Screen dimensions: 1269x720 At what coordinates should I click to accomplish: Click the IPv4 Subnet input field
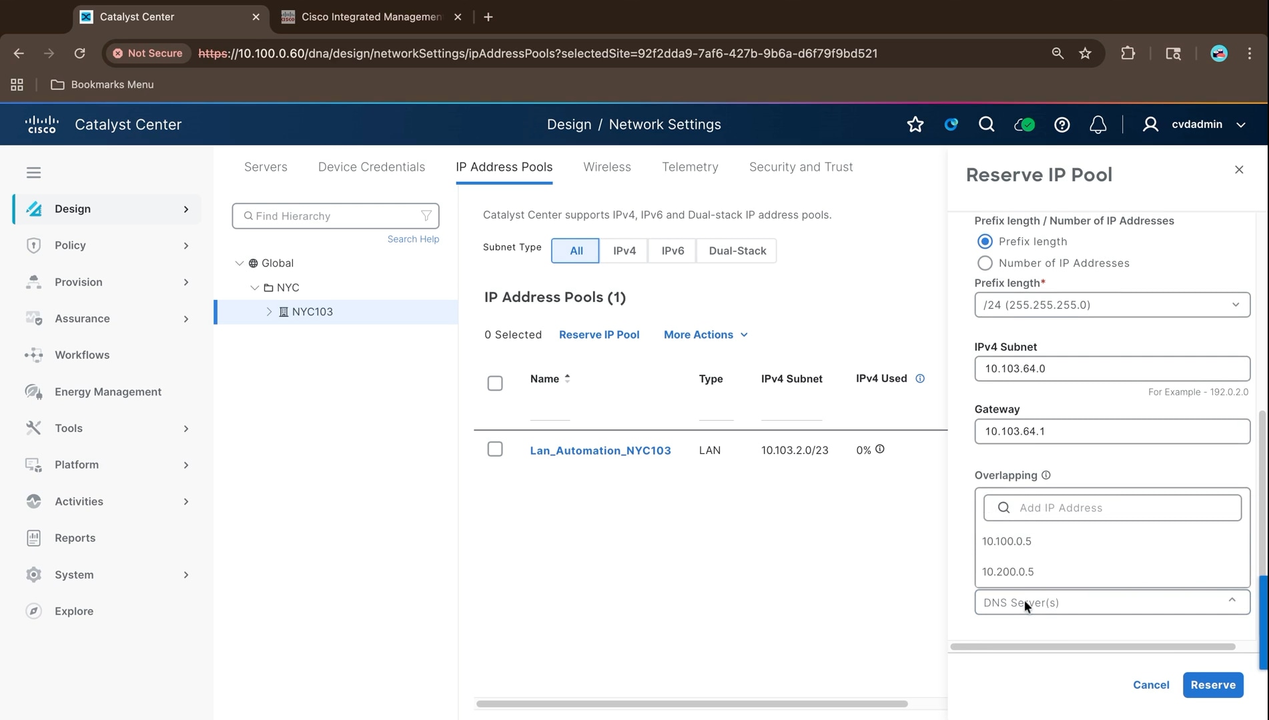(x=1112, y=369)
